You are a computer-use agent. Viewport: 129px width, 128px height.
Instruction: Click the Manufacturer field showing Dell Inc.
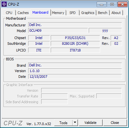[75, 25]
